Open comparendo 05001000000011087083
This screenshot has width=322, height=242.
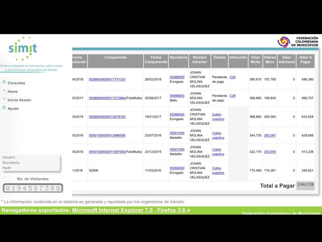coord(107,152)
